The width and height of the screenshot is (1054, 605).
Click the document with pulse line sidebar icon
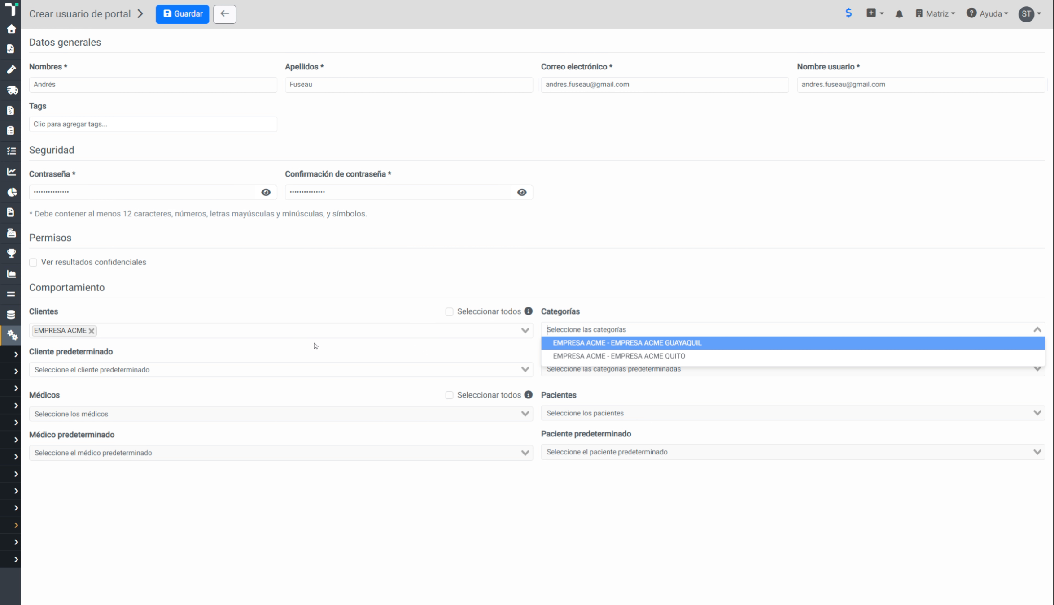coord(11,49)
